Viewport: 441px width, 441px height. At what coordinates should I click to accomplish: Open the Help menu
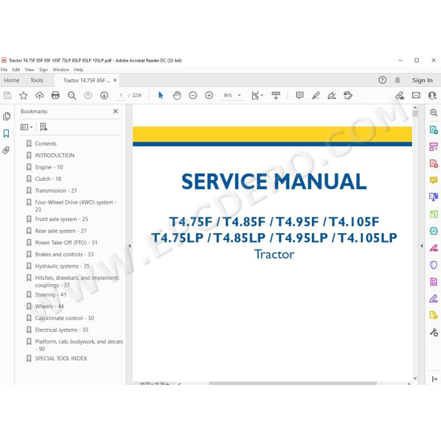click(x=79, y=70)
